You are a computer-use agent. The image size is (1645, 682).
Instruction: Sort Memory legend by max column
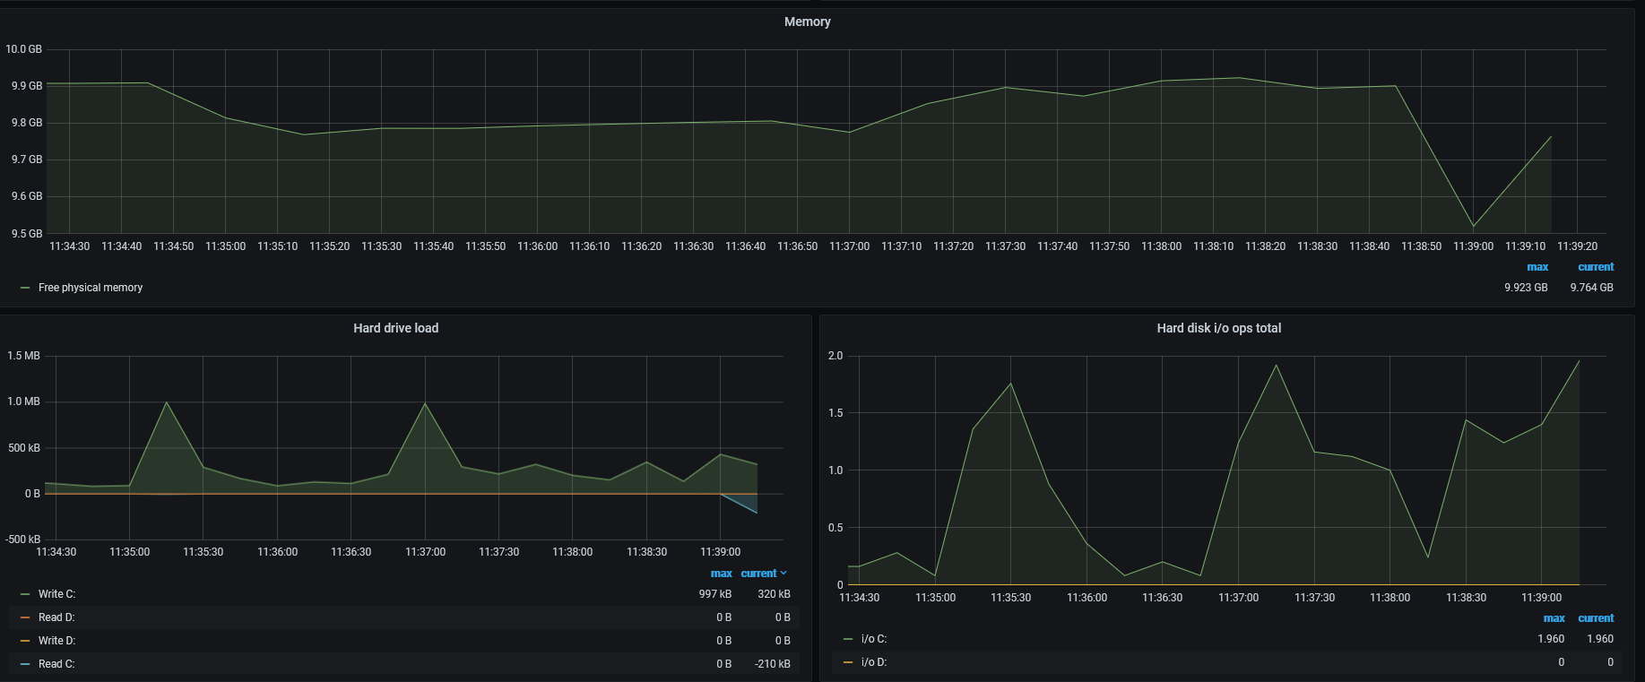[1537, 267]
